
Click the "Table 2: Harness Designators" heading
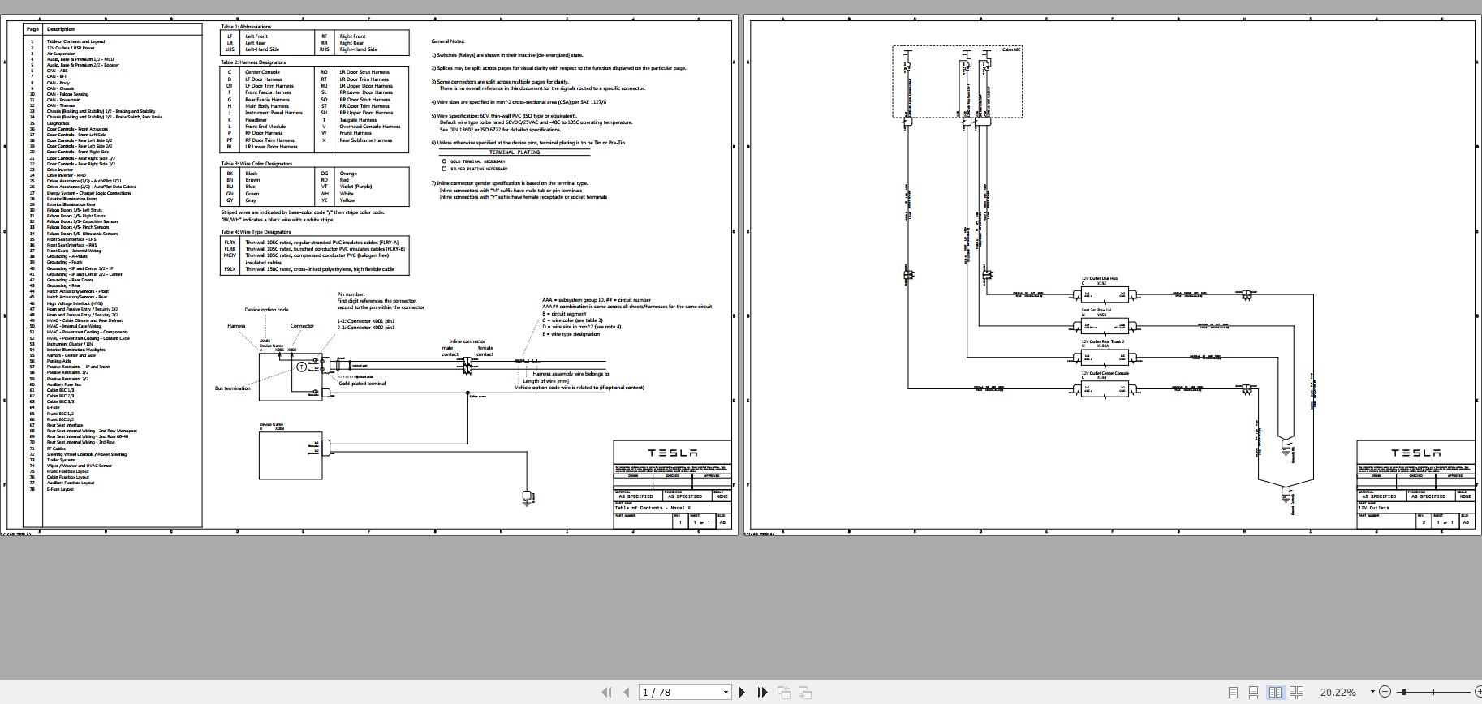click(253, 62)
